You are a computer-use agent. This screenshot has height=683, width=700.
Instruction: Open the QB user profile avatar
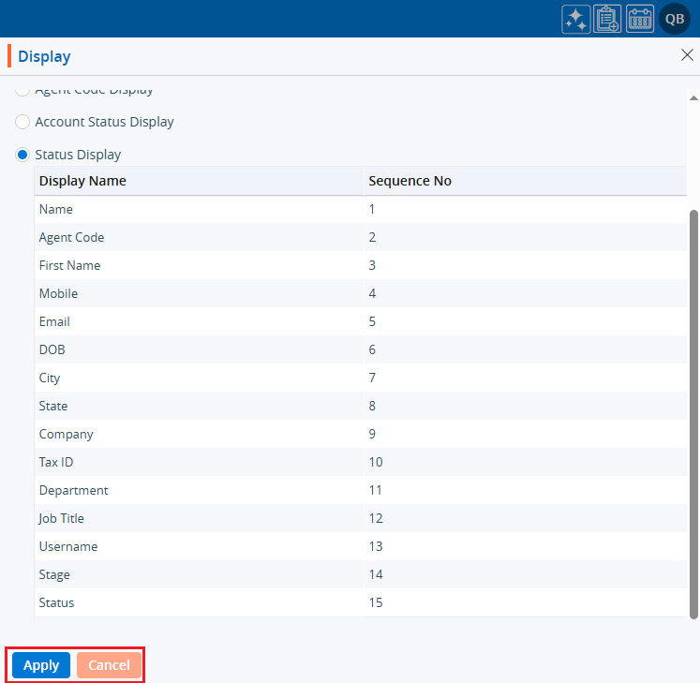pyautogui.click(x=675, y=19)
